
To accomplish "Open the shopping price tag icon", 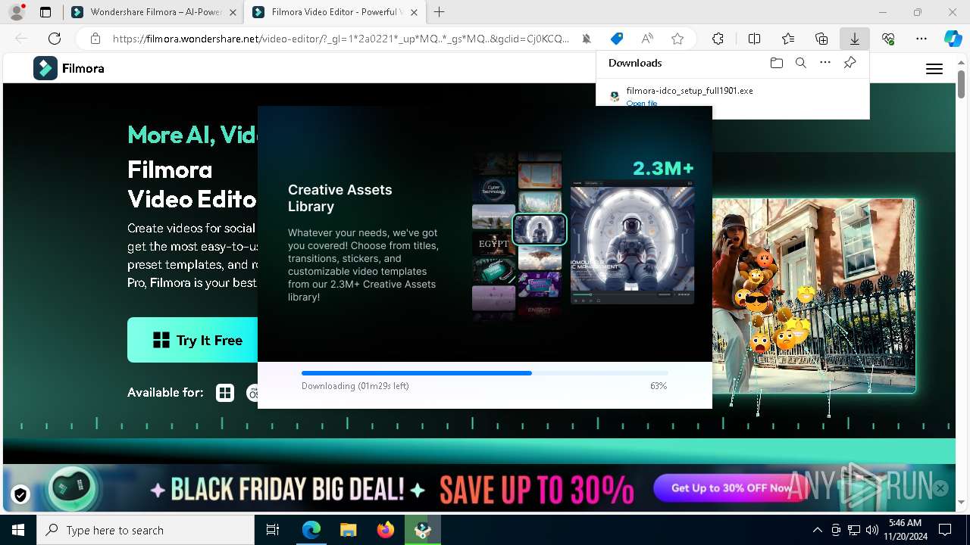I will pos(617,39).
